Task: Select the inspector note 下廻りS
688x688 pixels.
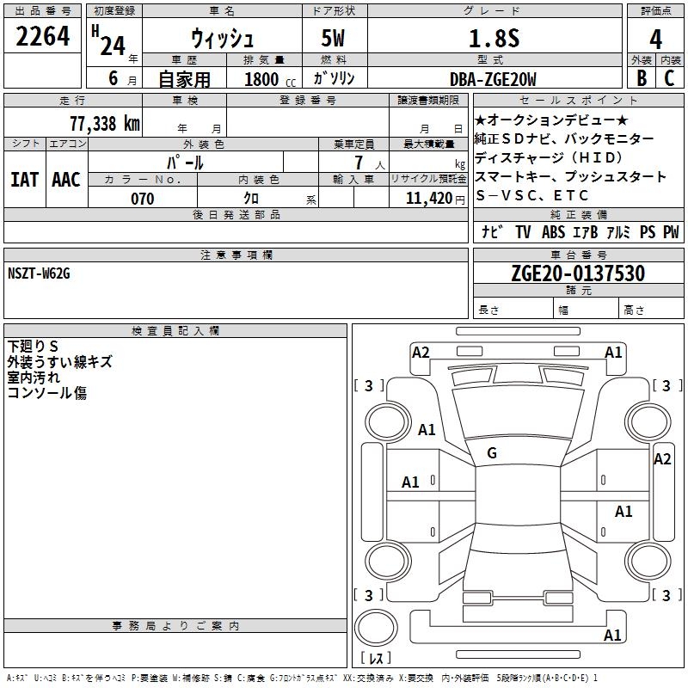Action: (x=33, y=347)
